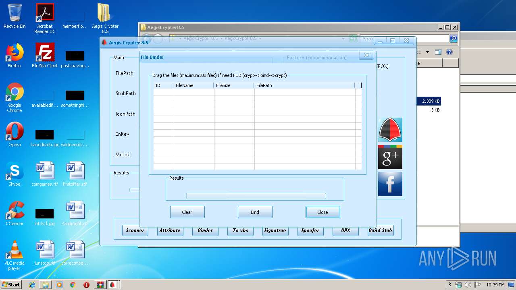Open comgames.rtf document
Image resolution: width=516 pixels, height=290 pixels.
pos(45,174)
